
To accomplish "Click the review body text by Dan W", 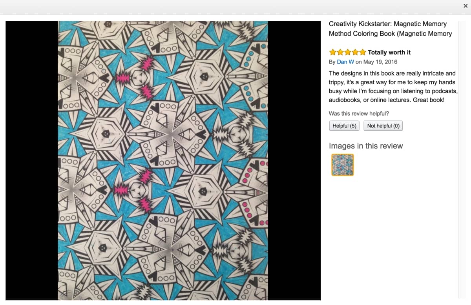I will (x=392, y=86).
